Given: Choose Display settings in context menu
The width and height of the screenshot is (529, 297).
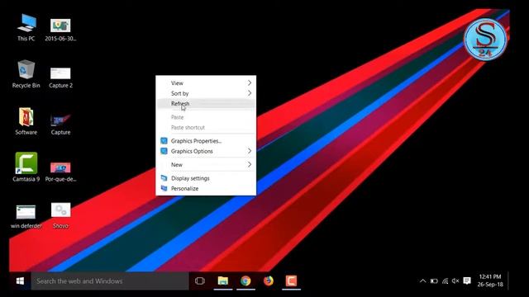Looking at the screenshot, I should pos(206,178).
